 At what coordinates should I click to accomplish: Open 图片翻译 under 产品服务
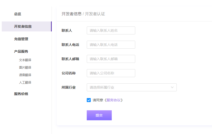point(25,68)
